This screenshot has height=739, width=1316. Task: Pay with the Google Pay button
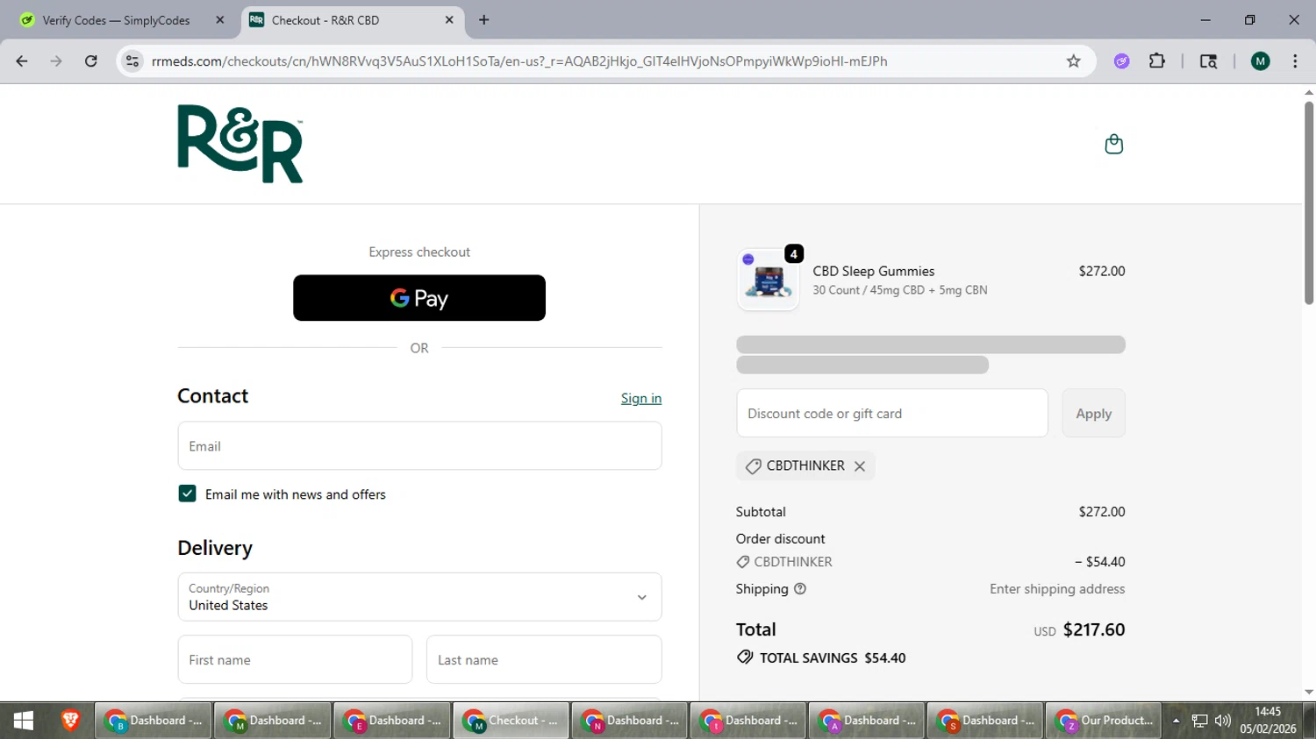[419, 298]
